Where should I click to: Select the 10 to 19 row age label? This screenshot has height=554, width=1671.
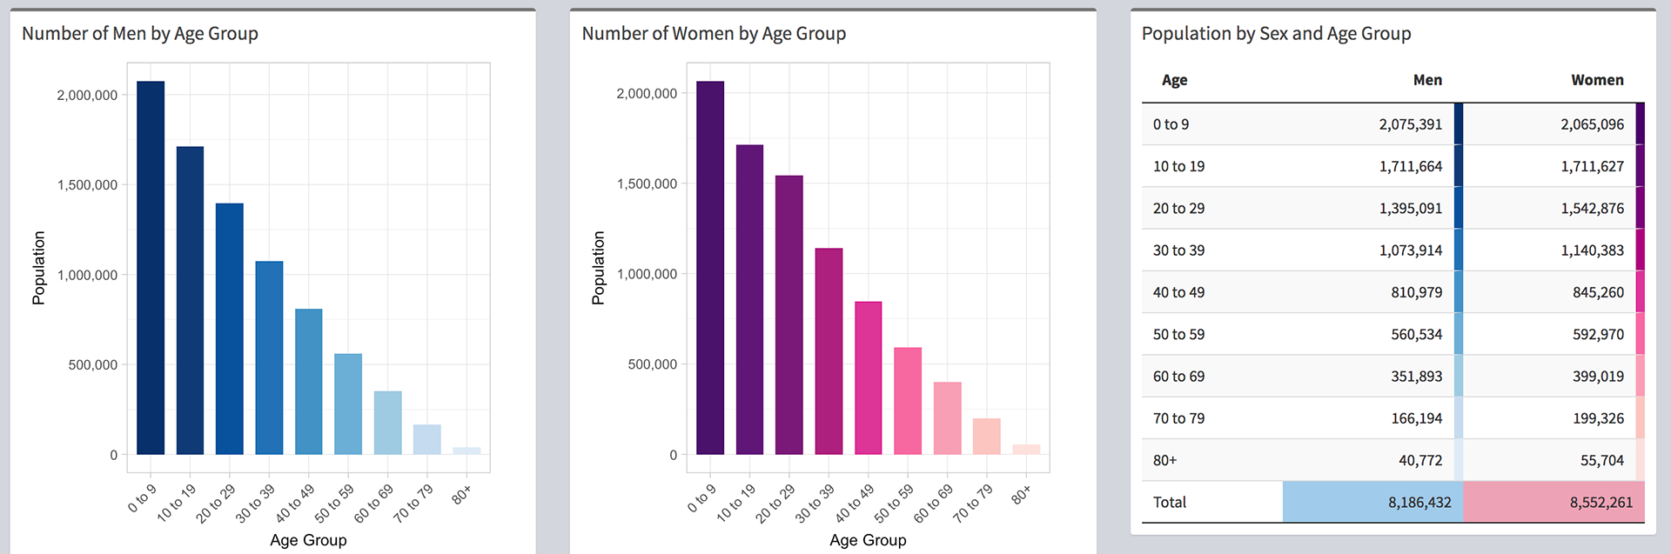pos(1178,166)
